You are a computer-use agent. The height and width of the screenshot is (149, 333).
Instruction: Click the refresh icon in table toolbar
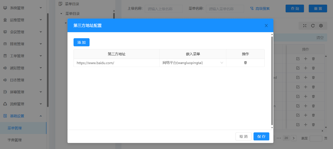pos(313,26)
